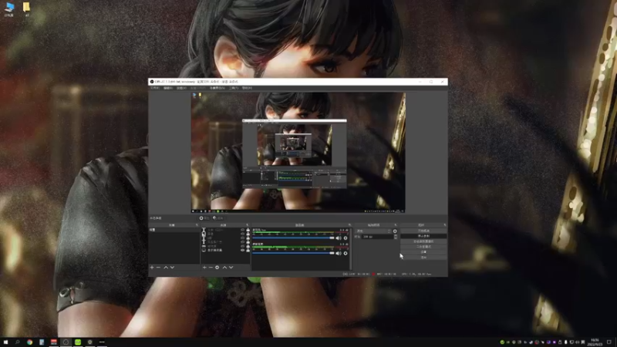This screenshot has width=617, height=347.
Task: Open transition properties gear icon
Action: click(395, 231)
